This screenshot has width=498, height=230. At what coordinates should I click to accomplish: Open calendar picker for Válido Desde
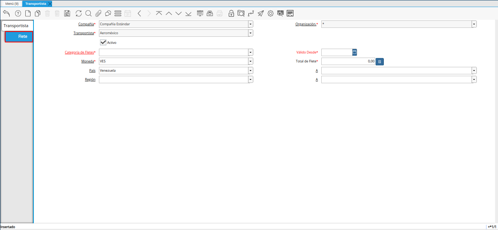click(354, 52)
